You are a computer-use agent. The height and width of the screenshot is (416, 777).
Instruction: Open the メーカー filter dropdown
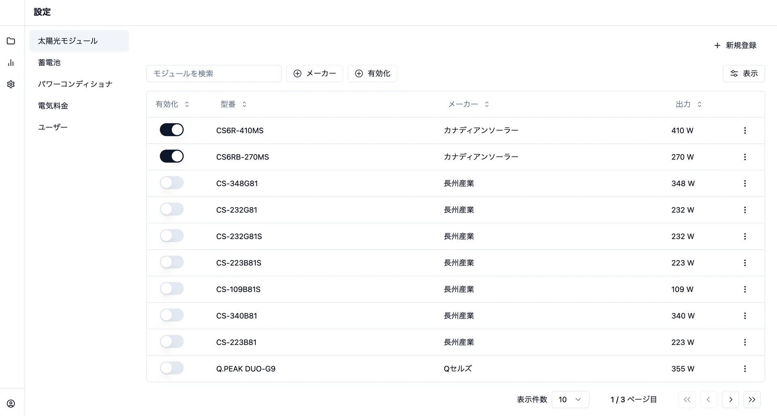(x=314, y=74)
